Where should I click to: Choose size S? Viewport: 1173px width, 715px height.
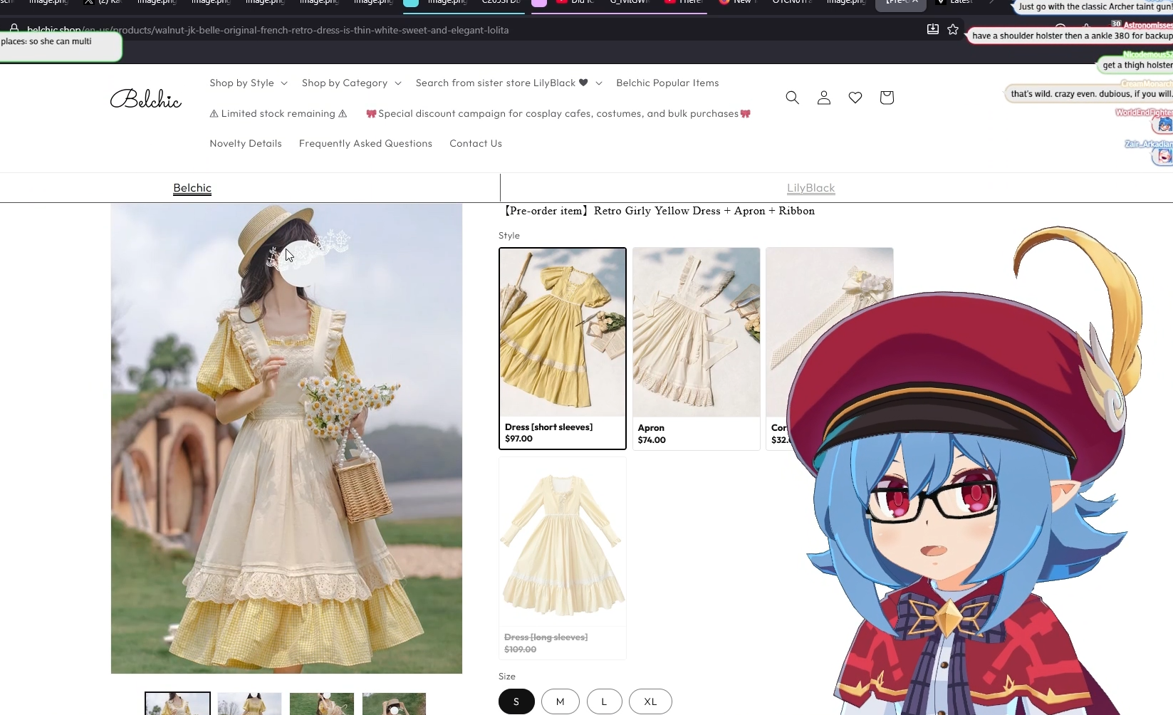(516, 701)
